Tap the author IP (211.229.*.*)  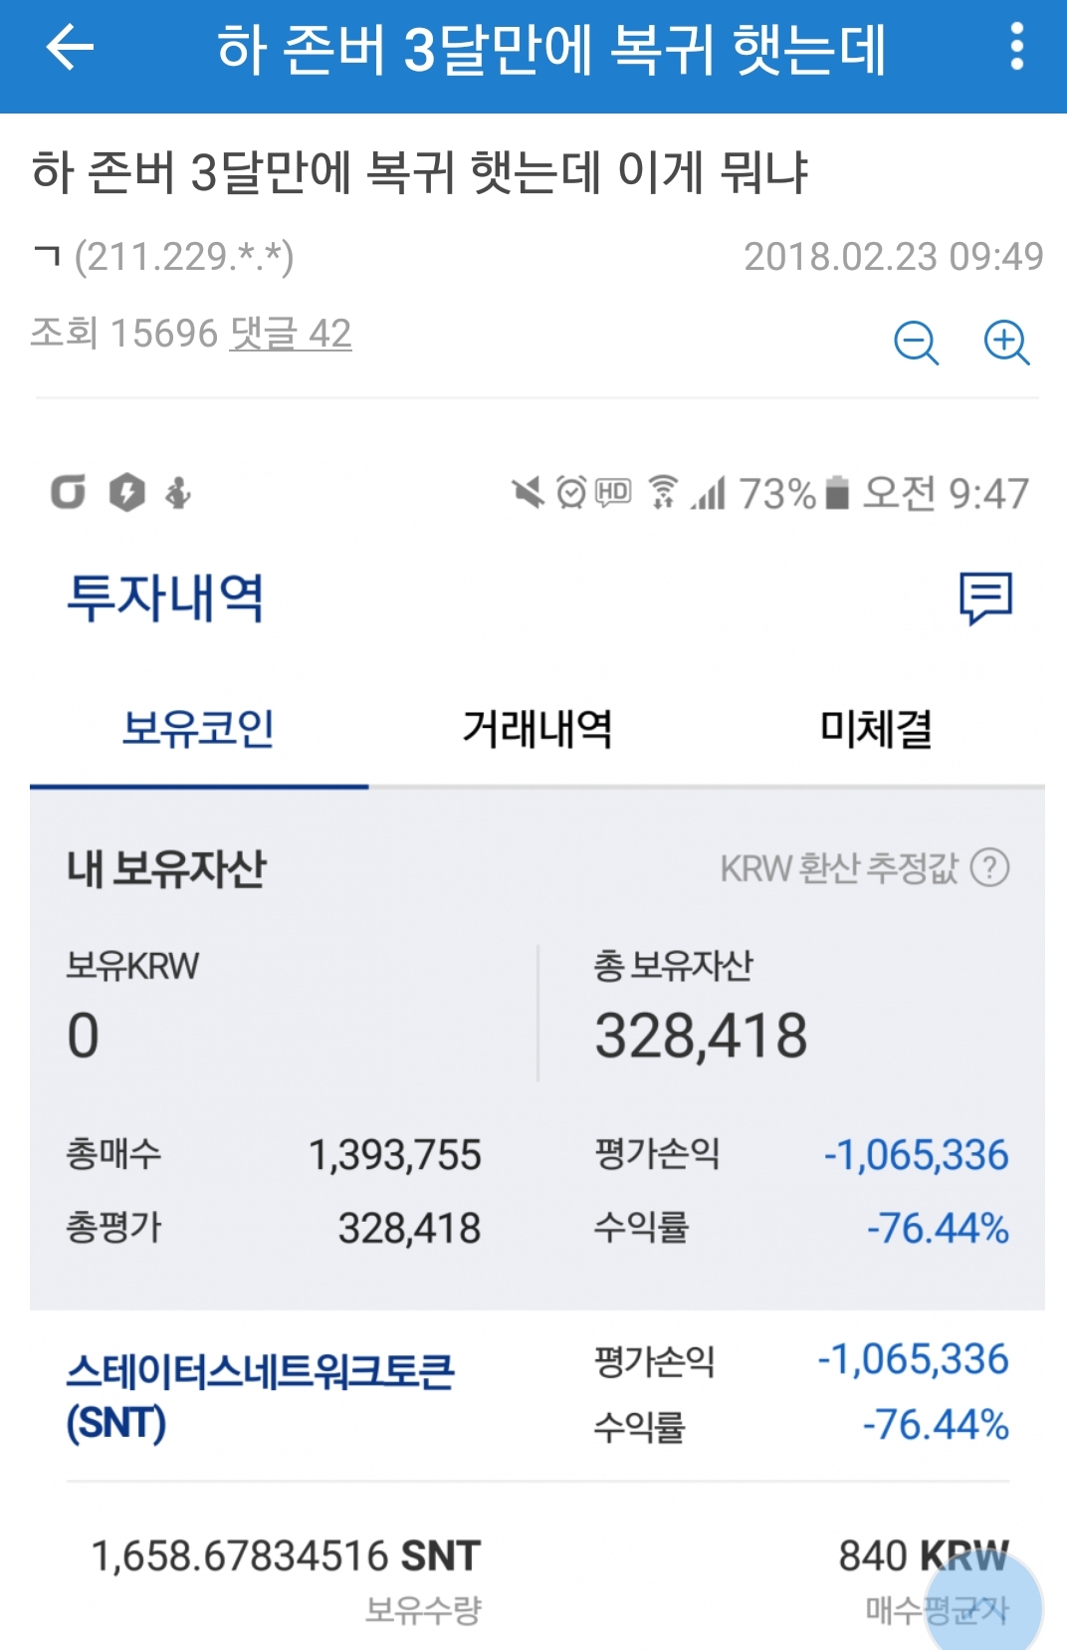point(183,257)
